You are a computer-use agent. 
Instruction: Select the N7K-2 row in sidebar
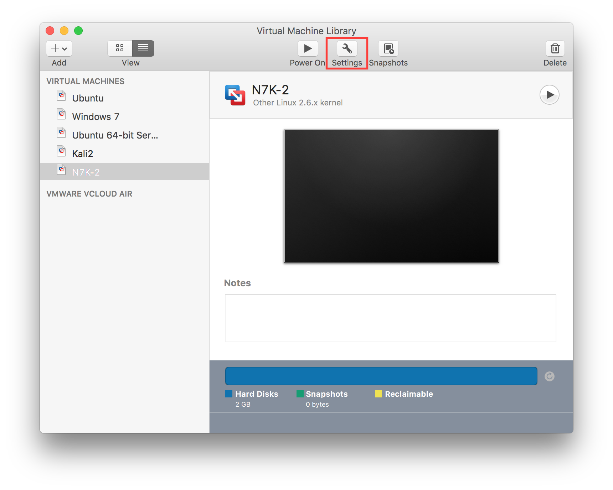(x=124, y=172)
